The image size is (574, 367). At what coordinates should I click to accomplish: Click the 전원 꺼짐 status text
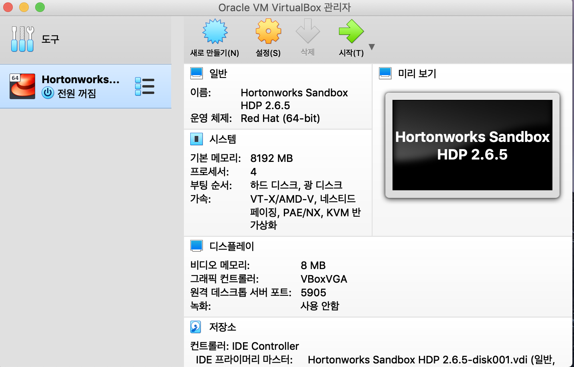coord(77,93)
